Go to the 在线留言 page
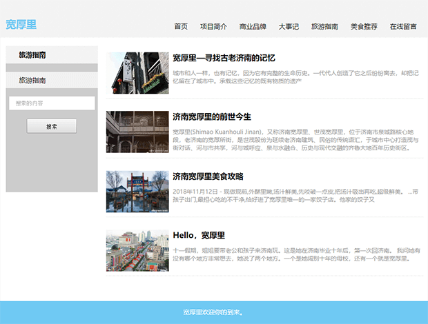Image resolution: width=428 pixels, height=324 pixels. coord(403,27)
